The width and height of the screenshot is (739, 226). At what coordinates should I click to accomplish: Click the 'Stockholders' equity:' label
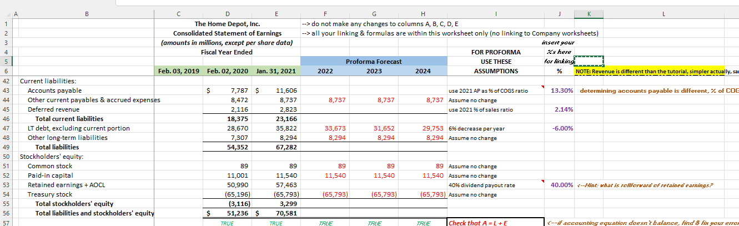click(x=51, y=156)
